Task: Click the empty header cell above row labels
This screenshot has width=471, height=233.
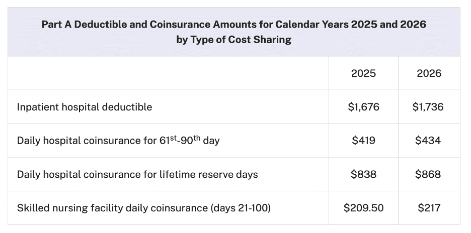Action: pyautogui.click(x=169, y=73)
